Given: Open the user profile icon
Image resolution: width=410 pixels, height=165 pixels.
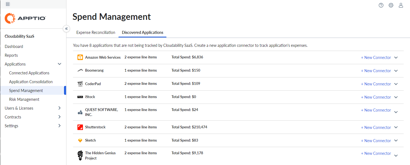Looking at the screenshot, I should [401, 5].
